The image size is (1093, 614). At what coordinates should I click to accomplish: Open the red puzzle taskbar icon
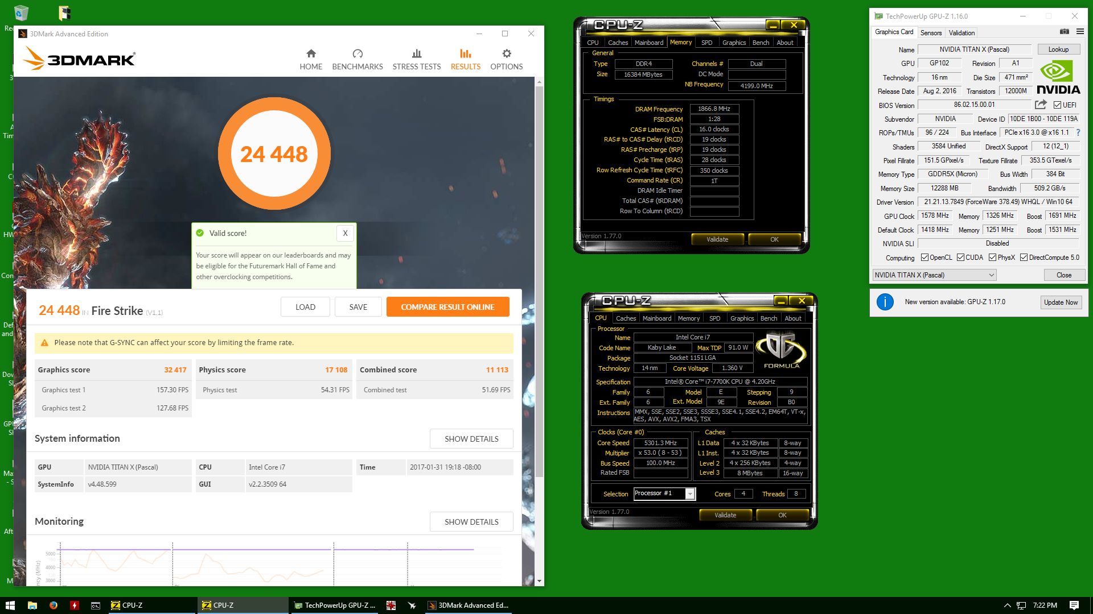(x=391, y=605)
